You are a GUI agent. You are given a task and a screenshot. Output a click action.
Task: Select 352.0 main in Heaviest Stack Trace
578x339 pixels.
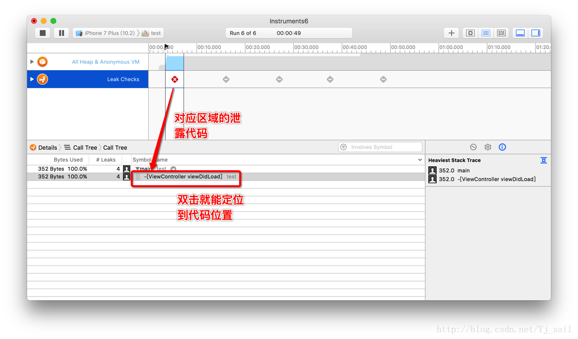(454, 170)
